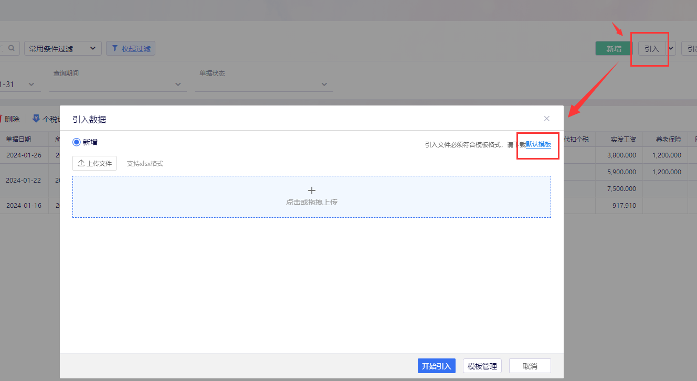The image size is (697, 381).
Task: Click the 引入 button in toolbar
Action: coord(652,48)
